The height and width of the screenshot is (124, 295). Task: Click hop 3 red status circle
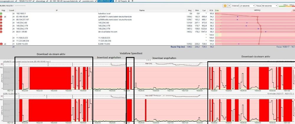tap(1, 20)
